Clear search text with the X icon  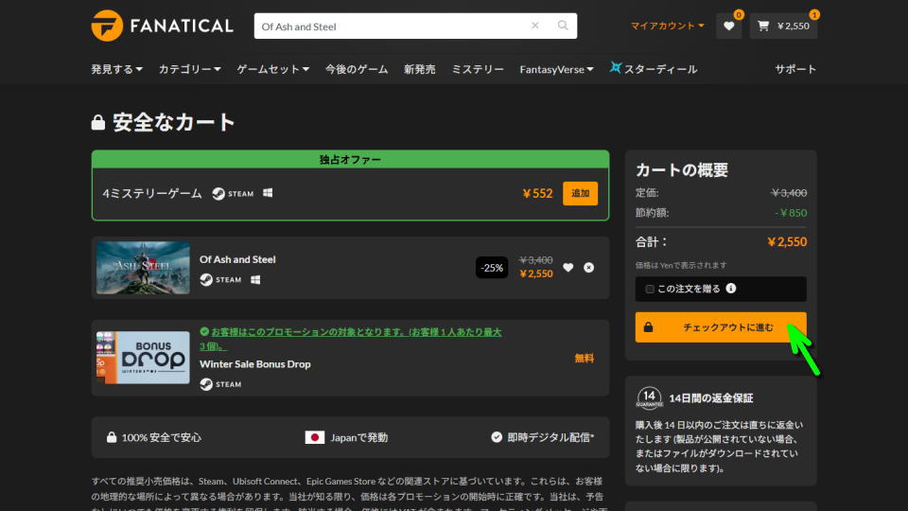coord(535,26)
